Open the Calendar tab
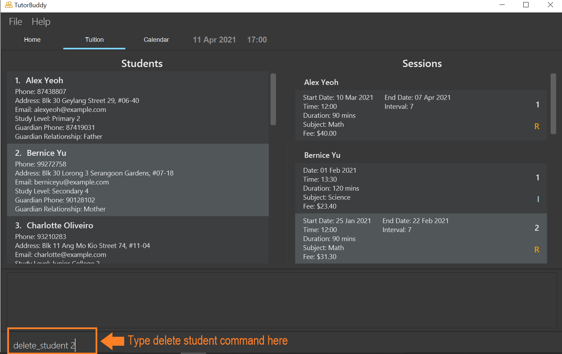This screenshot has width=562, height=354. pos(156,40)
